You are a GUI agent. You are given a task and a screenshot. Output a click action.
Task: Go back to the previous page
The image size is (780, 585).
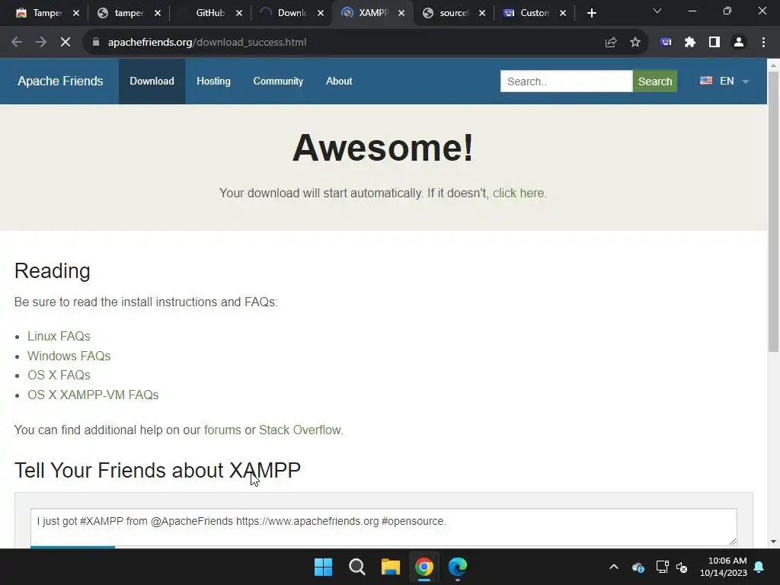(17, 43)
